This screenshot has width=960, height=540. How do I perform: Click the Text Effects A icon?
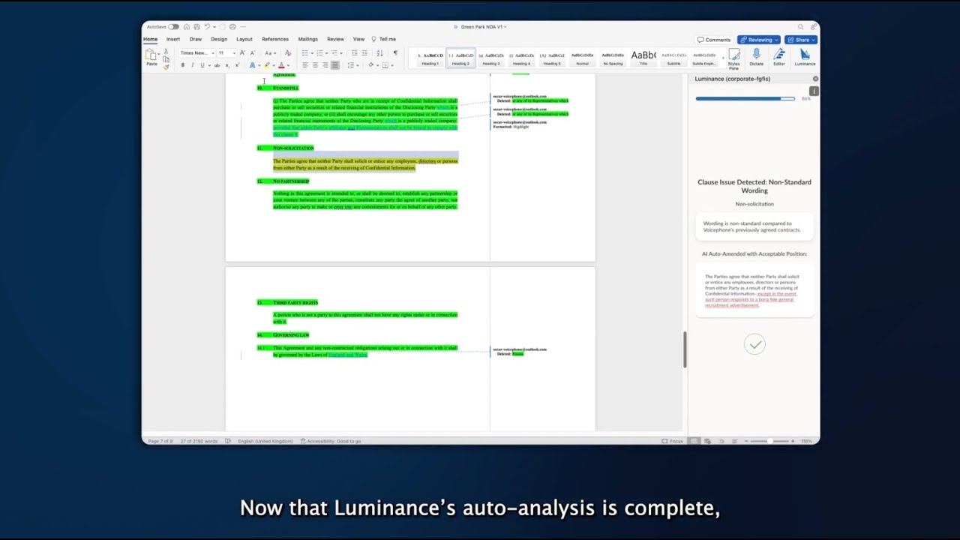pyautogui.click(x=252, y=65)
